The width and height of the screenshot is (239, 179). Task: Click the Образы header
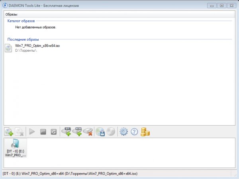(x=12, y=14)
